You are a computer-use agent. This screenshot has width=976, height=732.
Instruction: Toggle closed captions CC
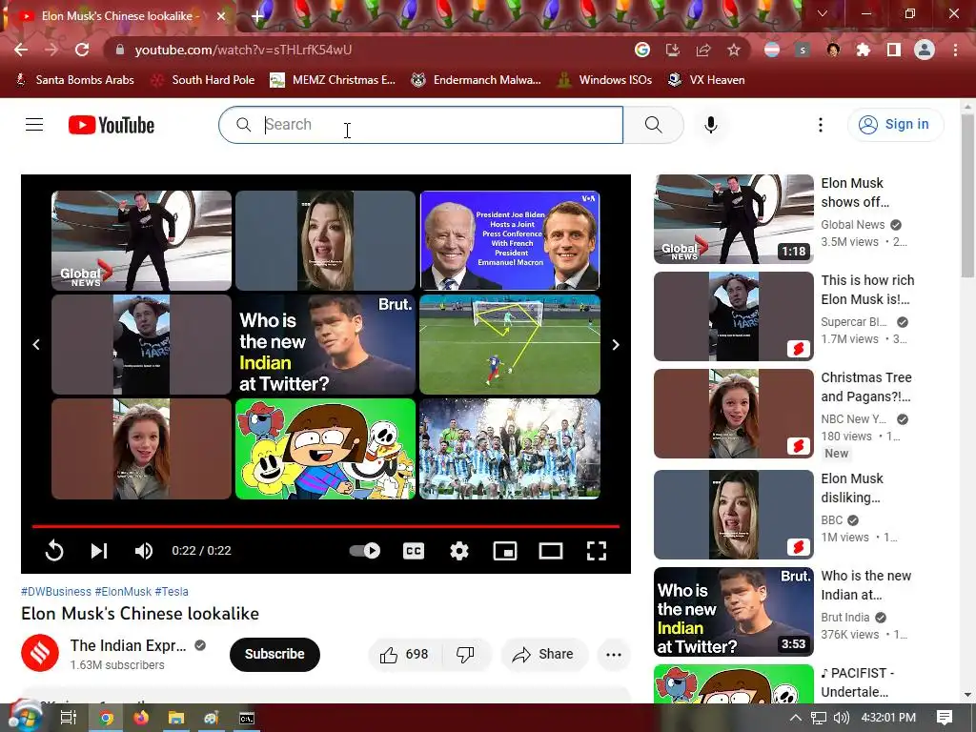[414, 551]
